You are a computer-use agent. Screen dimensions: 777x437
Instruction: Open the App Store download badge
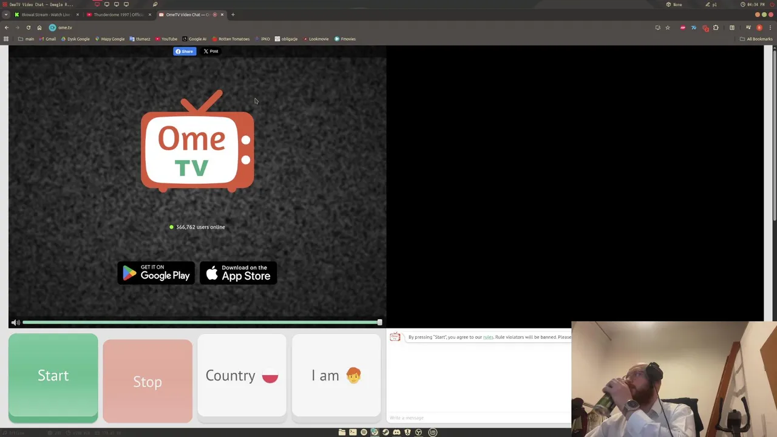tap(239, 273)
